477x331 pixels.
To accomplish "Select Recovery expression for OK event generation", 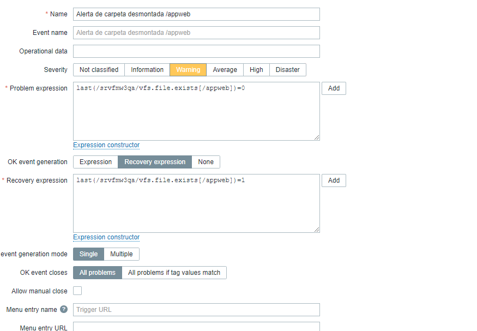I will pyautogui.click(x=155, y=162).
